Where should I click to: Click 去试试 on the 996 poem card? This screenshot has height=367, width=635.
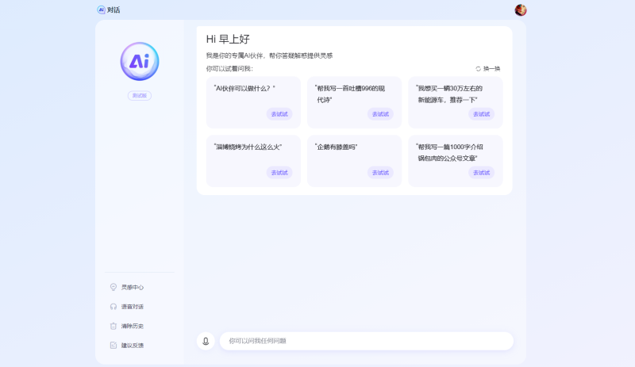click(380, 114)
